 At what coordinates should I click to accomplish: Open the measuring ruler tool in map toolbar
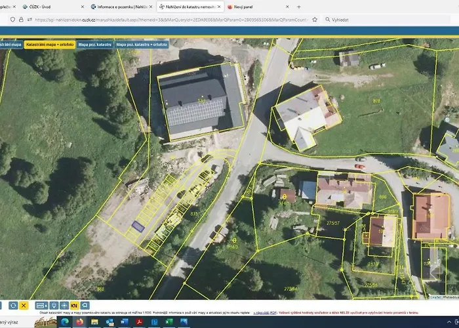[x=41, y=306]
